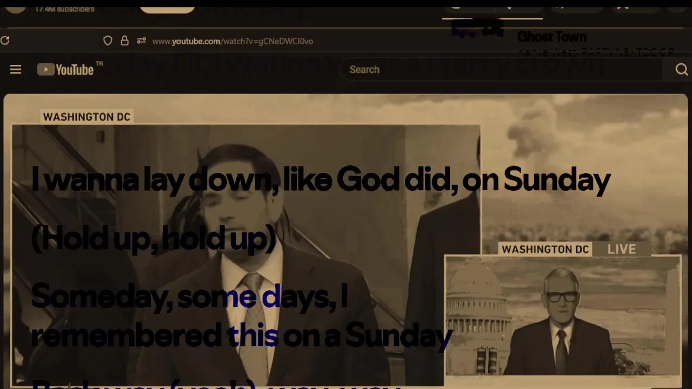Open the Ghost Town video title
The width and height of the screenshot is (692, 389).
[x=551, y=37]
